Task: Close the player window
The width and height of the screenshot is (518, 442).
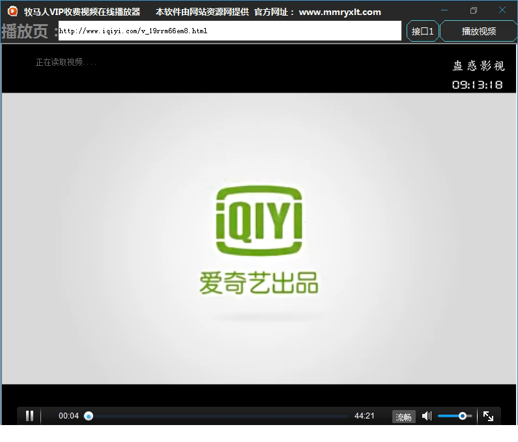Action: [502, 10]
